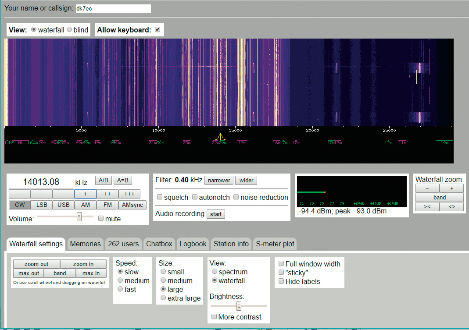Switch to the S-meter plot tab
The width and height of the screenshot is (469, 330).
tap(275, 244)
